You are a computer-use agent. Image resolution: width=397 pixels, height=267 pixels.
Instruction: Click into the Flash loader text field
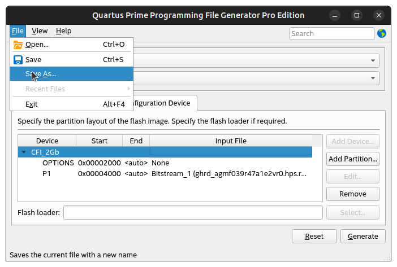(193, 212)
